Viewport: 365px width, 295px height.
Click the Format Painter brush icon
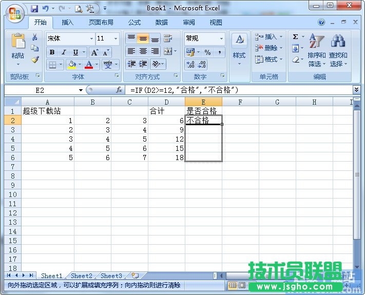point(35,59)
